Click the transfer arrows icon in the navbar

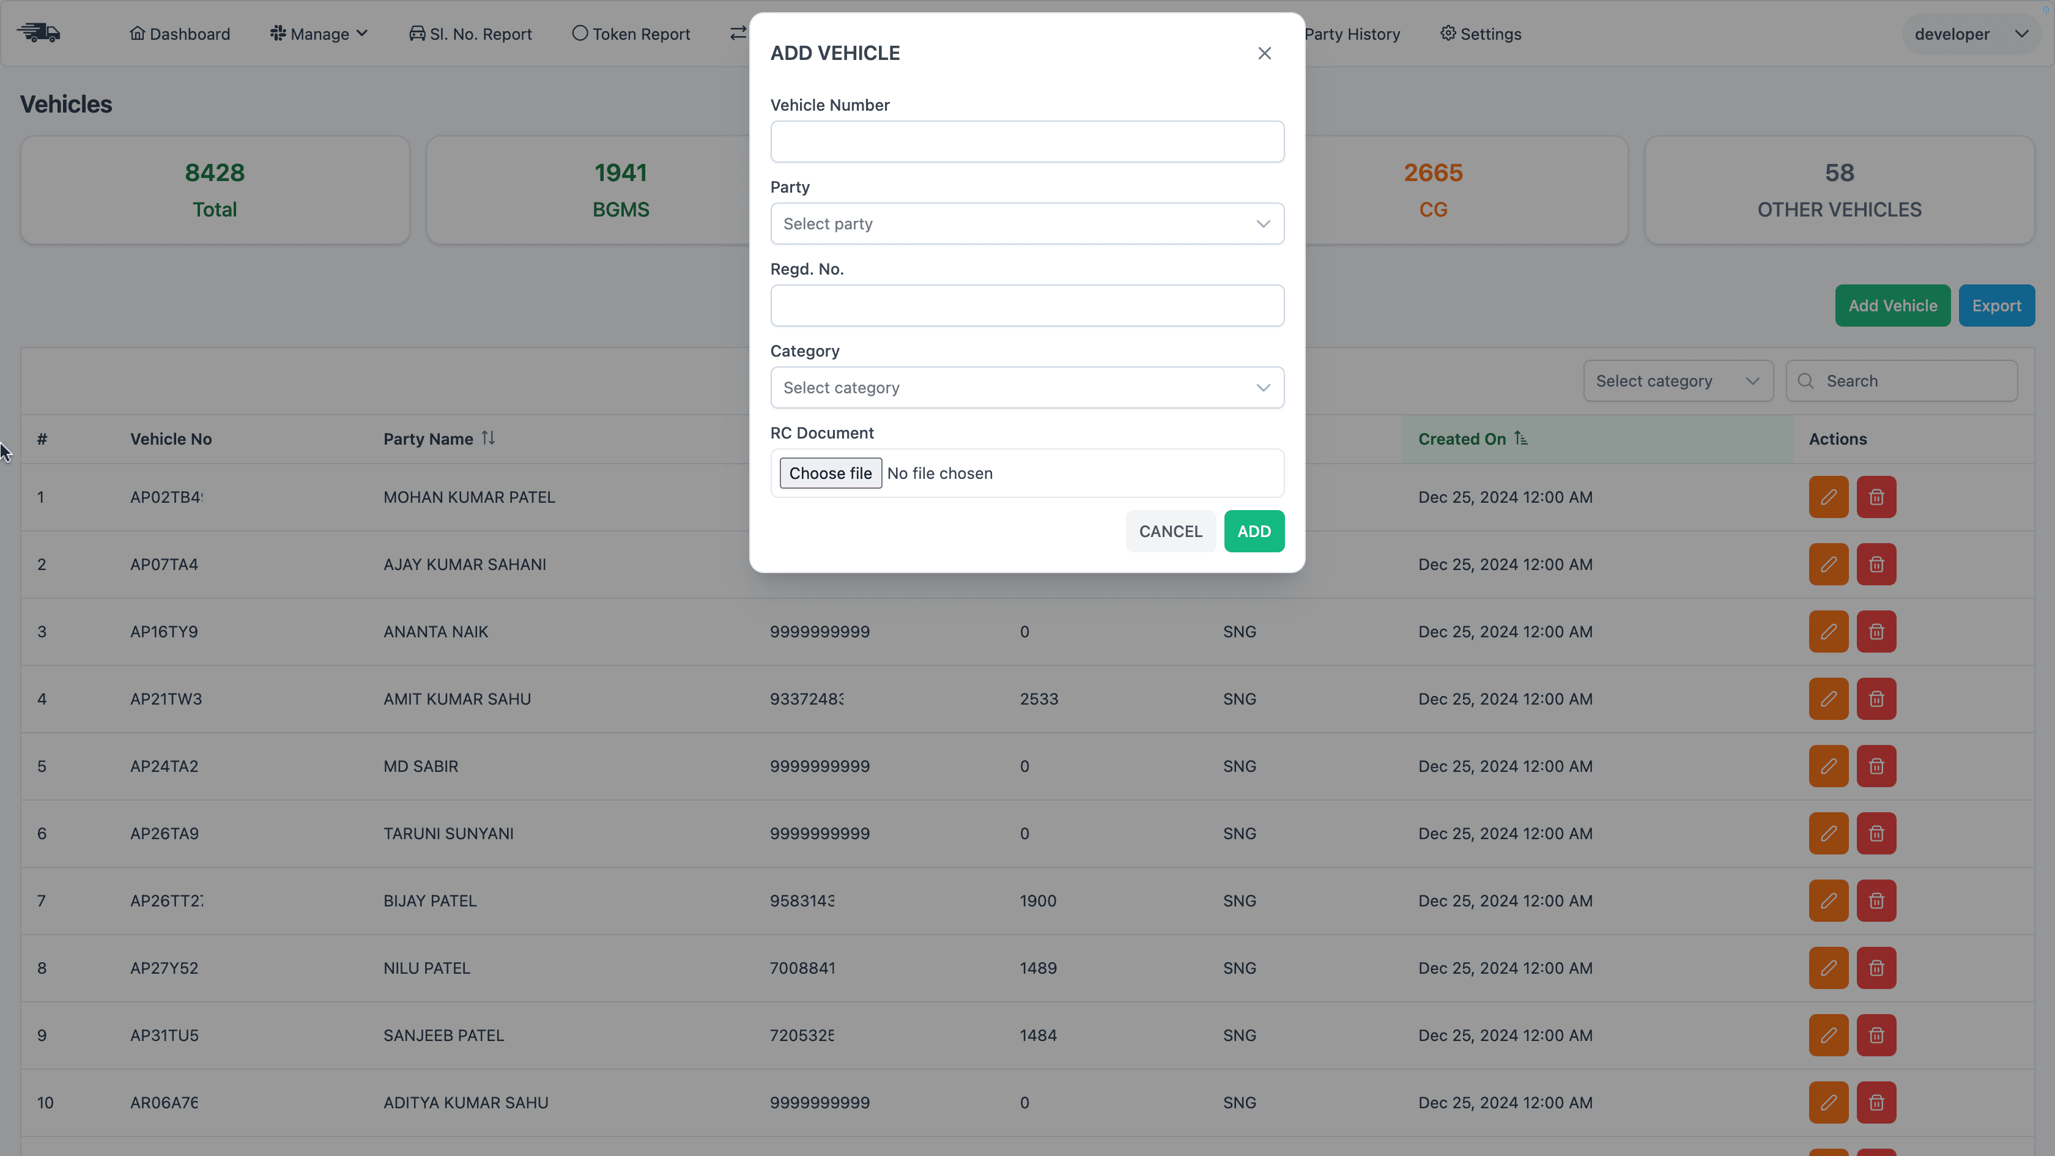[x=738, y=32]
